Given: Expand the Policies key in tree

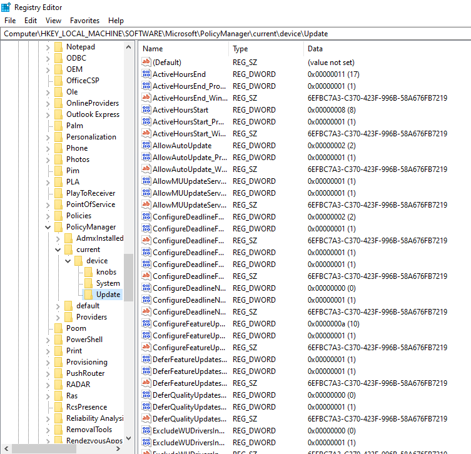Looking at the screenshot, I should pos(48,216).
